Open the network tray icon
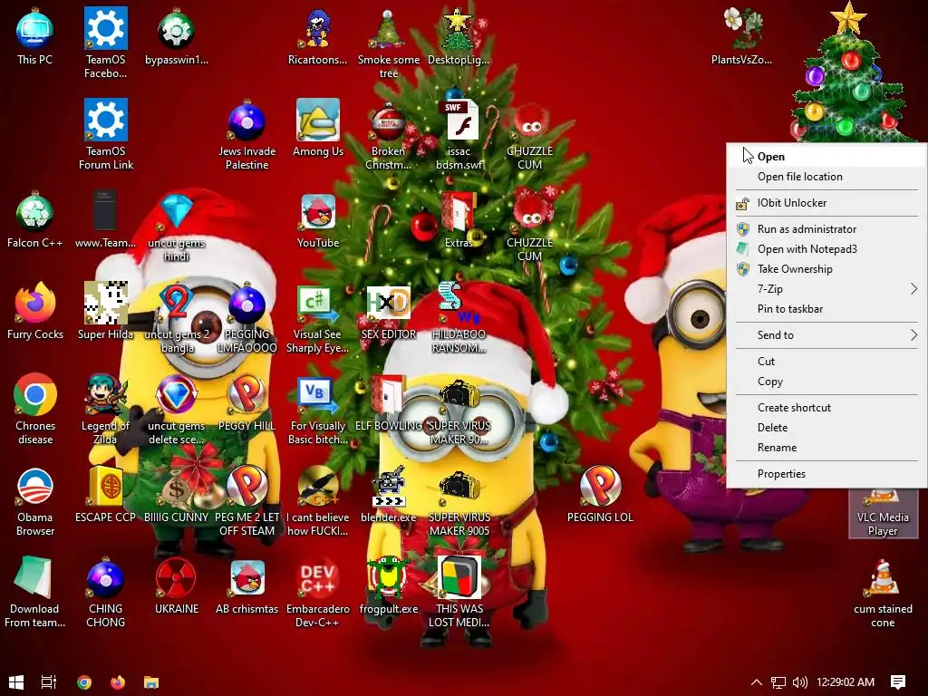The width and height of the screenshot is (928, 696). pyautogui.click(x=778, y=682)
